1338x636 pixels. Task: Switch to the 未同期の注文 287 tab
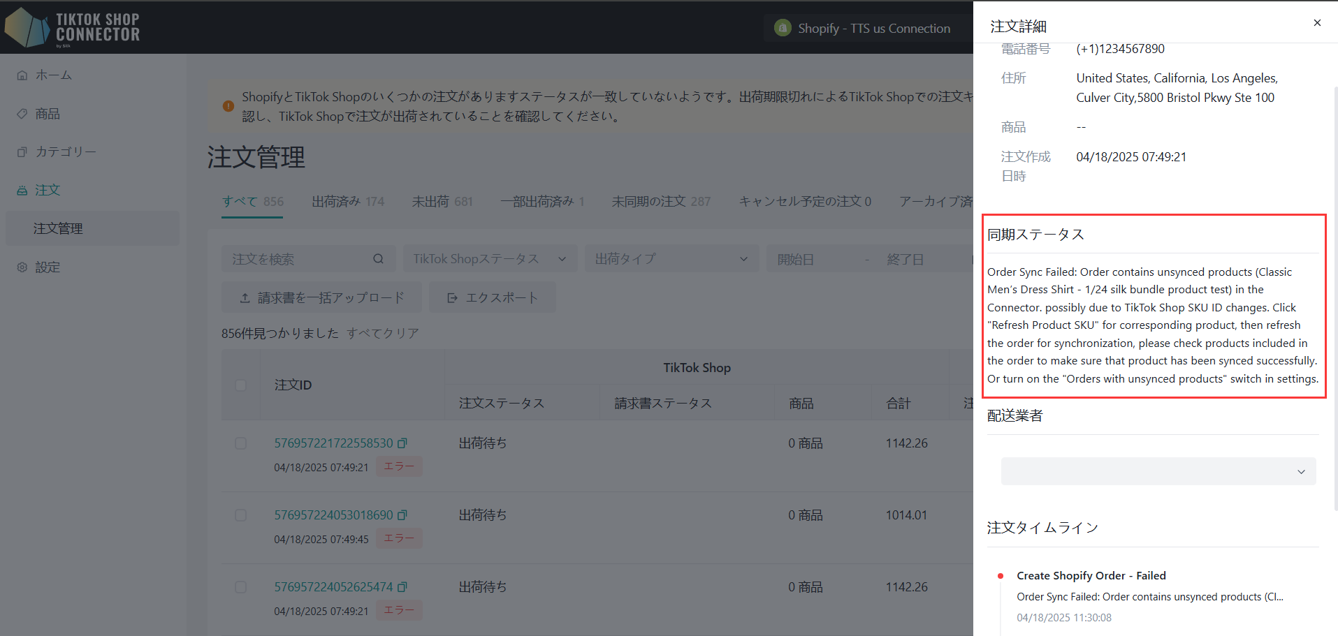tap(661, 202)
